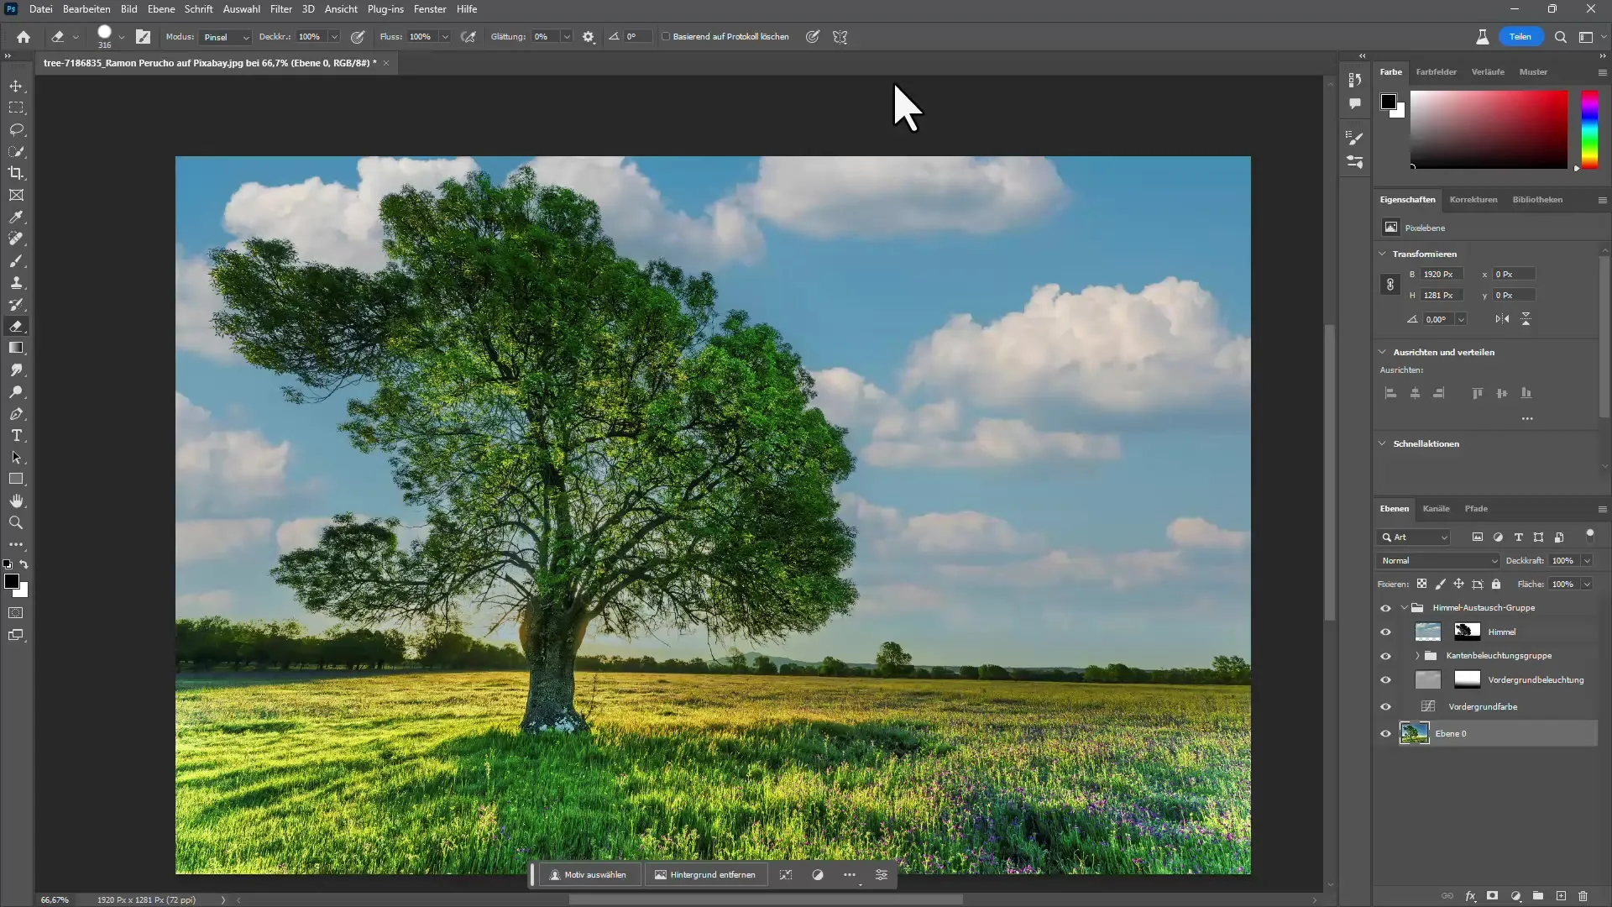
Task: Open the Ebene menu item
Action: (160, 9)
